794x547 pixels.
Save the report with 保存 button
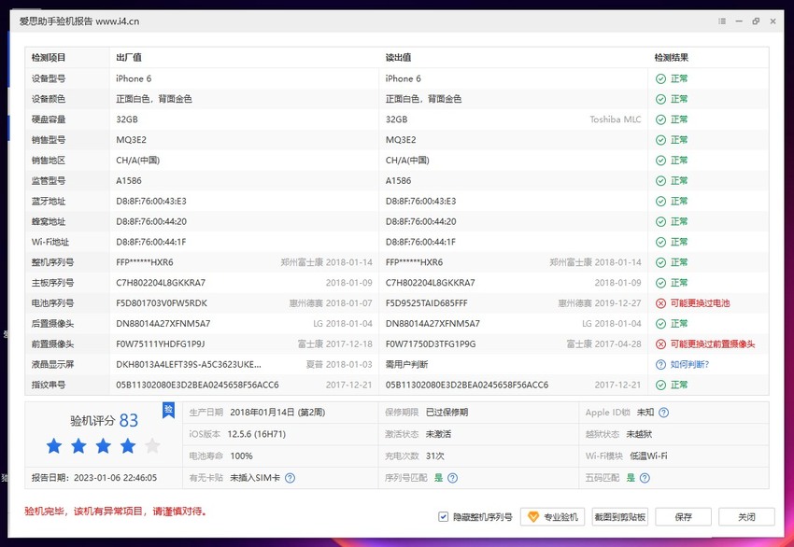[x=683, y=516]
